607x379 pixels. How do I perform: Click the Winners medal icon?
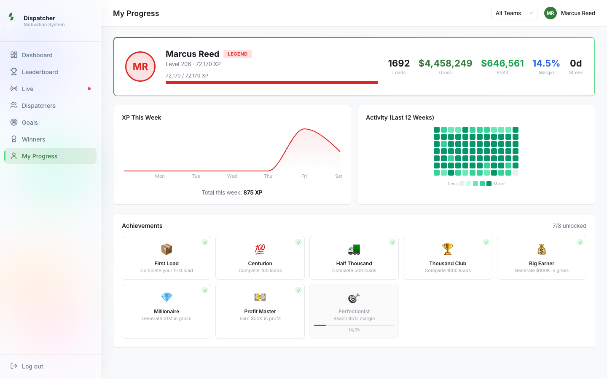(14, 139)
